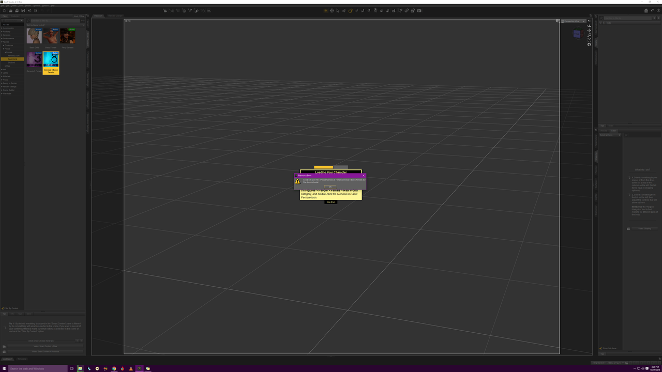Select the orange Universal tool icon
This screenshot has height=372, width=662.
(x=326, y=10)
